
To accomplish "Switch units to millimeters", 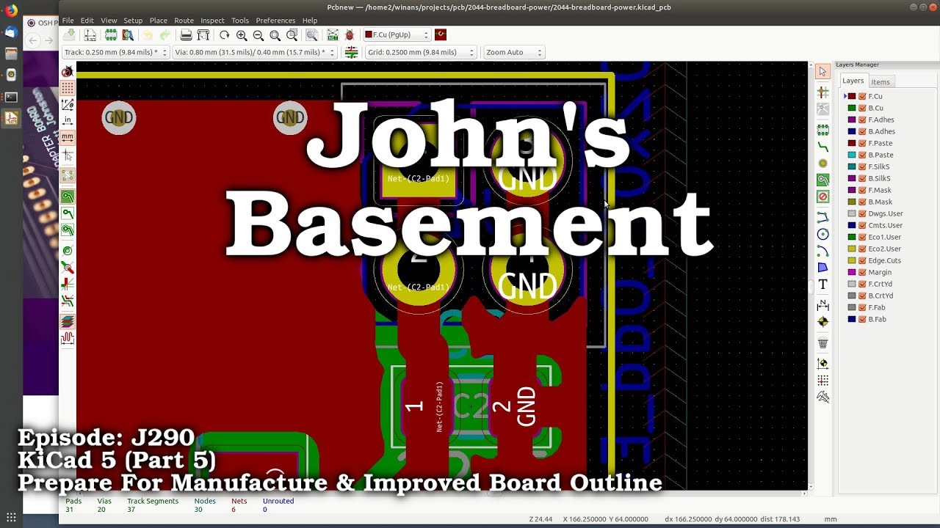I will click(x=68, y=138).
